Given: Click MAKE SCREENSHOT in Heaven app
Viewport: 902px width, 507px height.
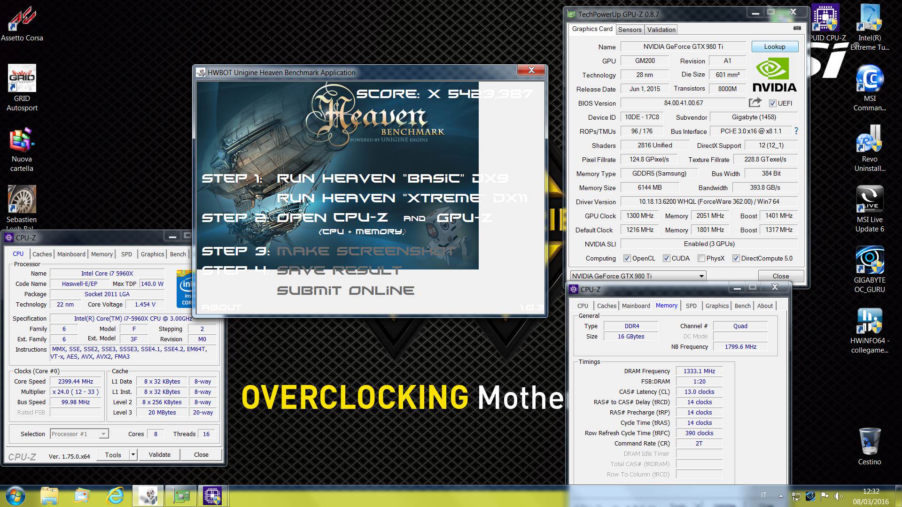Looking at the screenshot, I should coord(365,251).
